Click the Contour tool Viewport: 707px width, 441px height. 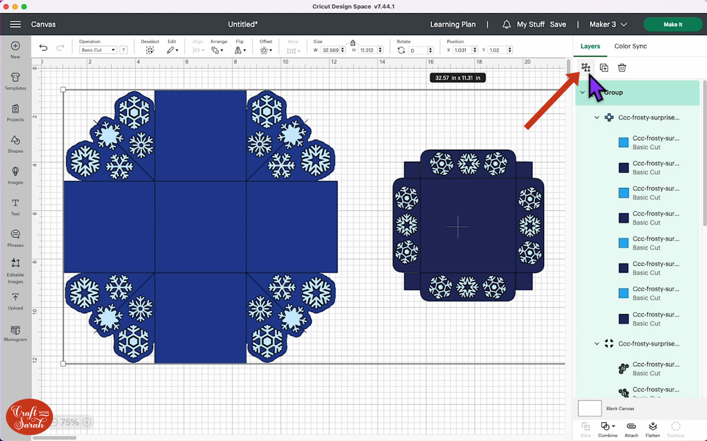point(676,429)
